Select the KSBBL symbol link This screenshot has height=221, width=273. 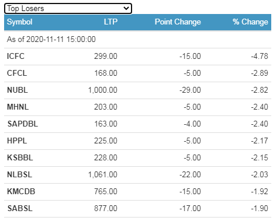(x=20, y=158)
